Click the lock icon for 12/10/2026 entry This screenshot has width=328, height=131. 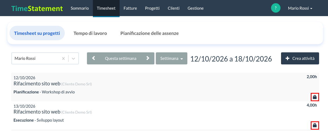(x=315, y=97)
